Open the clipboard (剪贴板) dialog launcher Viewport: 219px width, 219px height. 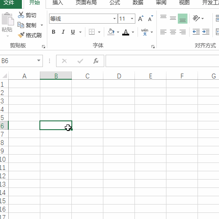(43, 46)
